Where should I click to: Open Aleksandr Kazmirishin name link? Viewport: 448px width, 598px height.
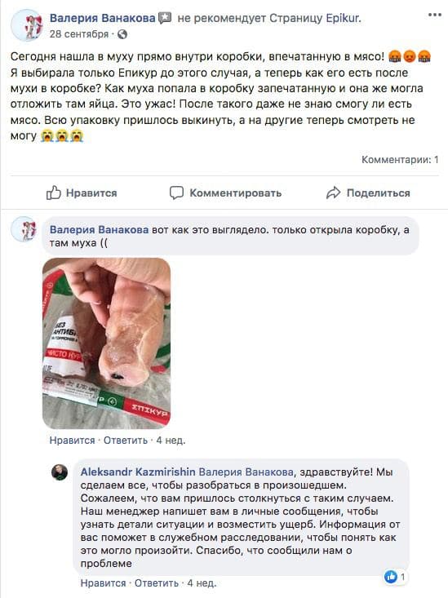(138, 472)
